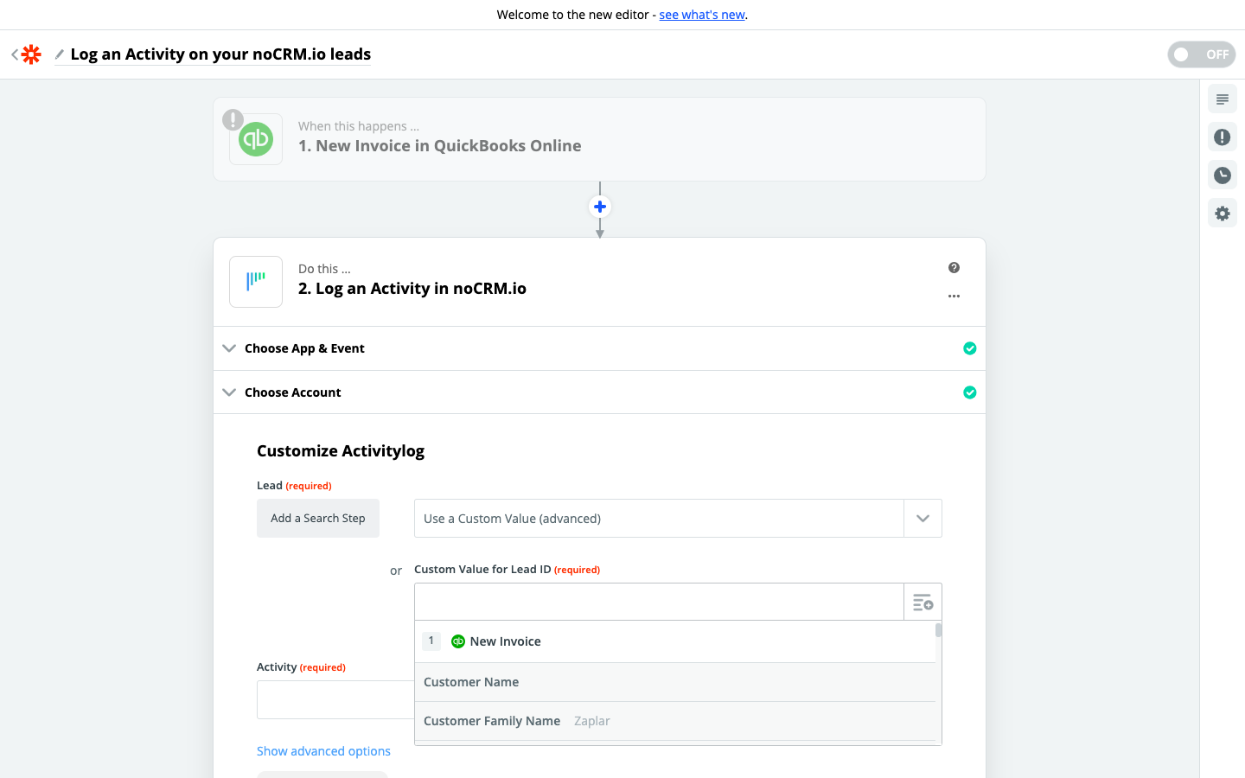Click the plus button to add step
Viewport: 1245px width, 778px height.
pos(600,207)
